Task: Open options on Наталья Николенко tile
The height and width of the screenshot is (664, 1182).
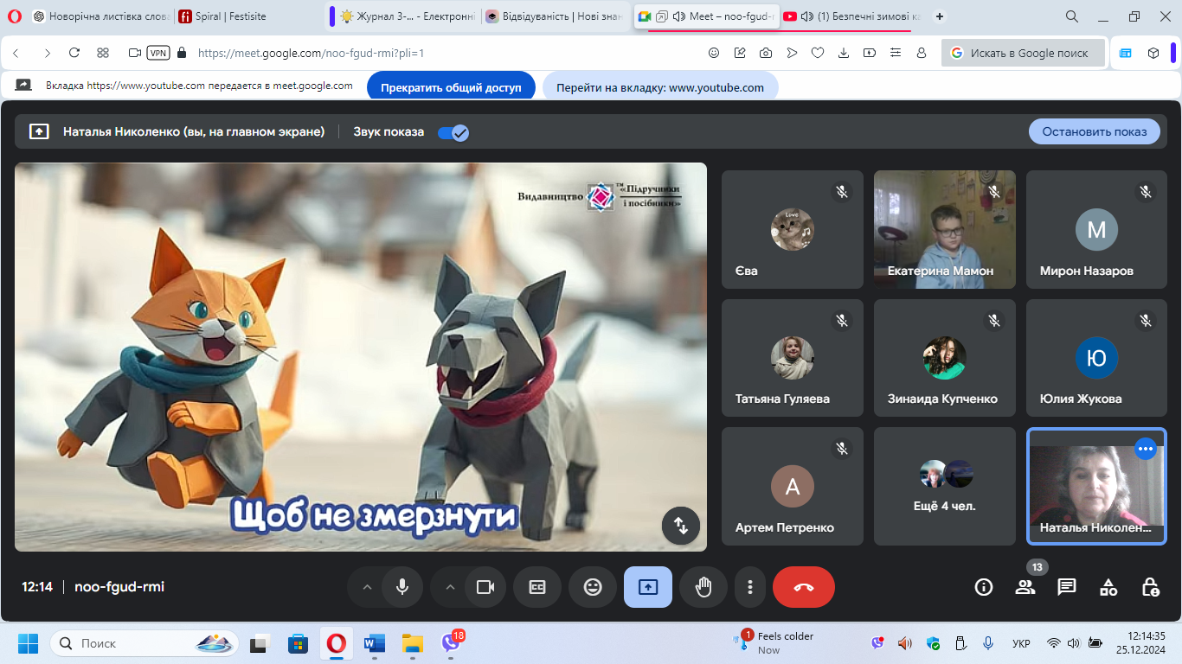Action: (x=1146, y=449)
